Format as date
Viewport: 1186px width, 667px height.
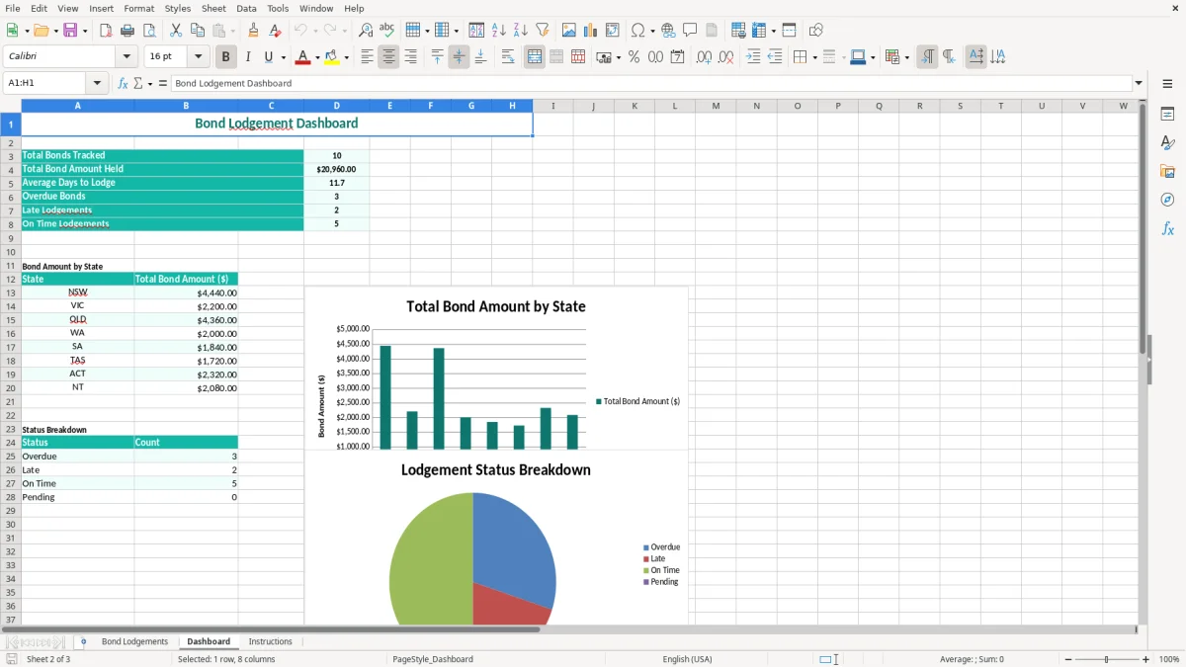(678, 57)
